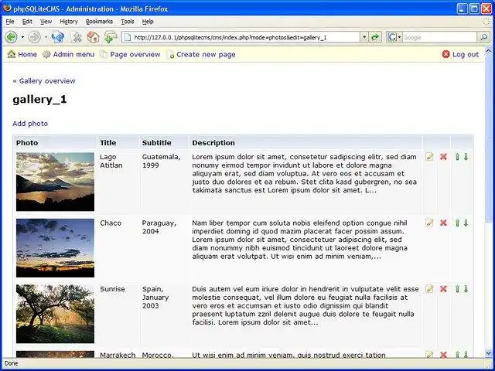Image resolution: width=495 pixels, height=371 pixels.
Task: Delete the Chaco photo
Action: 443,223
